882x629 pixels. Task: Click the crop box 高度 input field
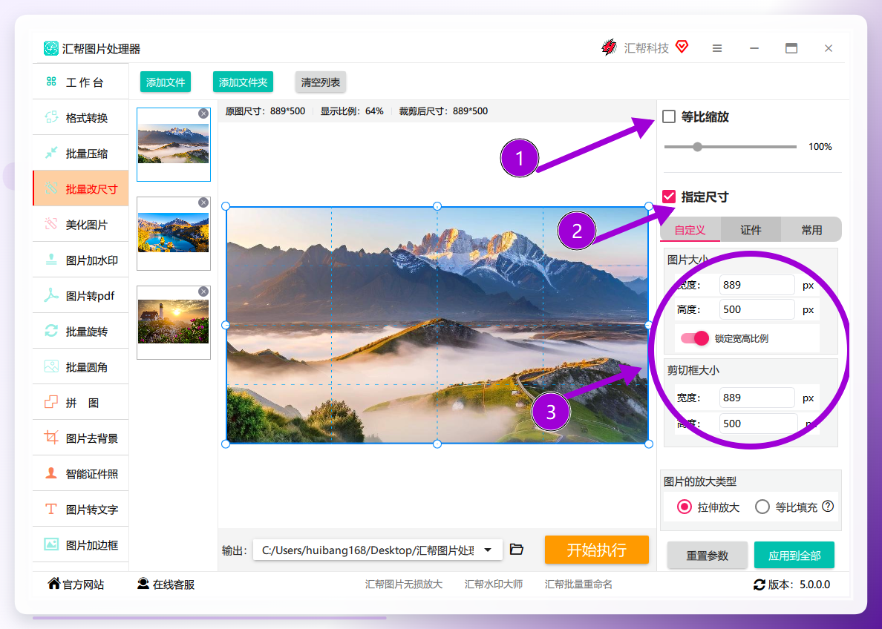coord(758,424)
